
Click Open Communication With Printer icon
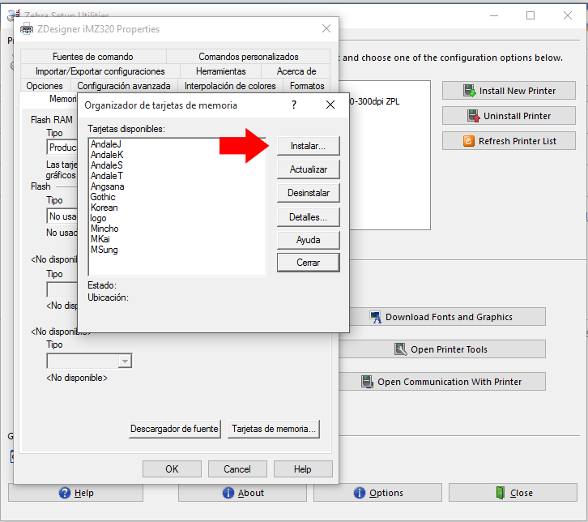[367, 382]
